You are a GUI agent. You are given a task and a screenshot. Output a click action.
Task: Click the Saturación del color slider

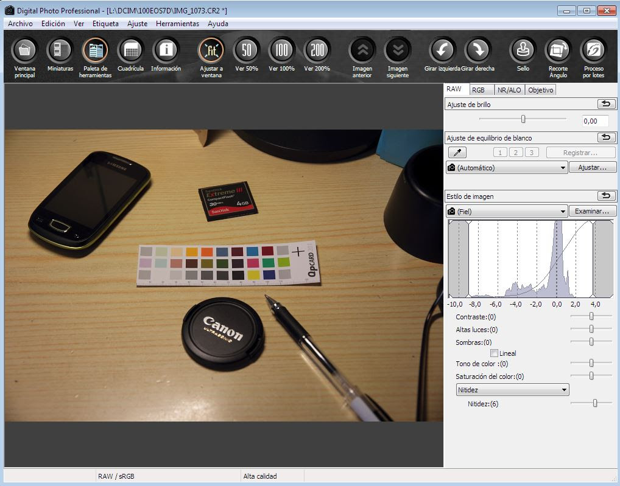click(x=591, y=376)
